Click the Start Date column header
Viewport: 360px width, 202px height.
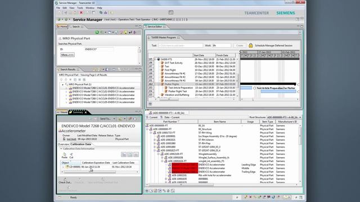pos(204,56)
